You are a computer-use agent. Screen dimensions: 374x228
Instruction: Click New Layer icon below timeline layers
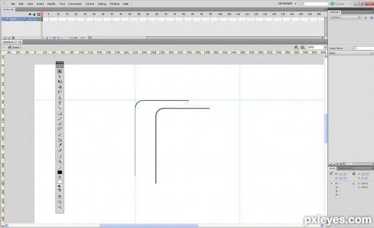(x=5, y=37)
